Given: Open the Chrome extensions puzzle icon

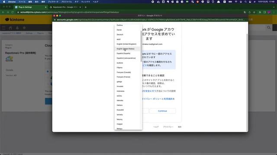Looking at the screenshot, I should [x=260, y=12].
